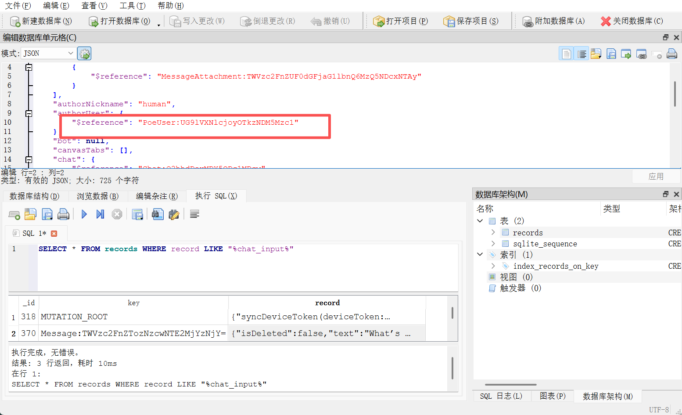Image resolution: width=682 pixels, height=415 pixels.
Task: Click the set as NULL icon in cell editor
Action: pos(657,54)
